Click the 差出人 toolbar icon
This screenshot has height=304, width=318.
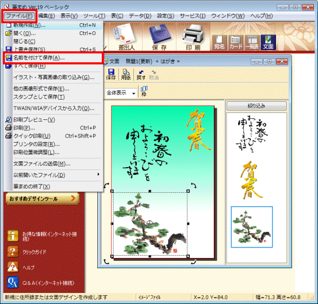[x=126, y=37]
